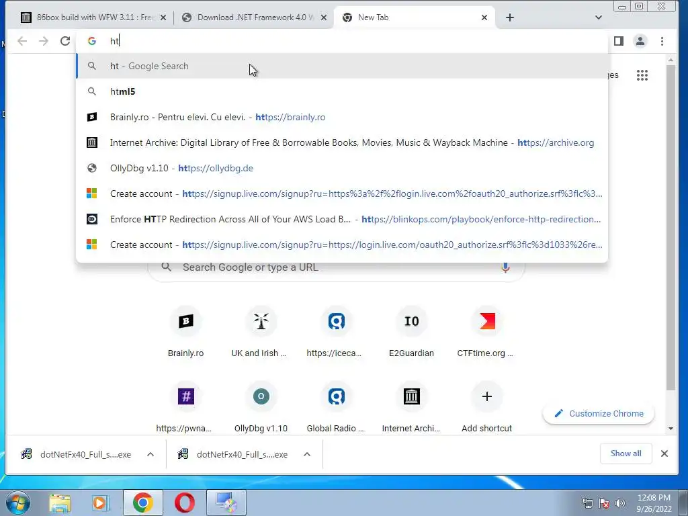Viewport: 688px width, 516px height.
Task: Open the Global Radio shortcut tile
Action: pos(336,408)
